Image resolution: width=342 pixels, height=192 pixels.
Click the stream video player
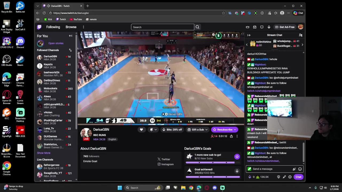click(x=161, y=78)
